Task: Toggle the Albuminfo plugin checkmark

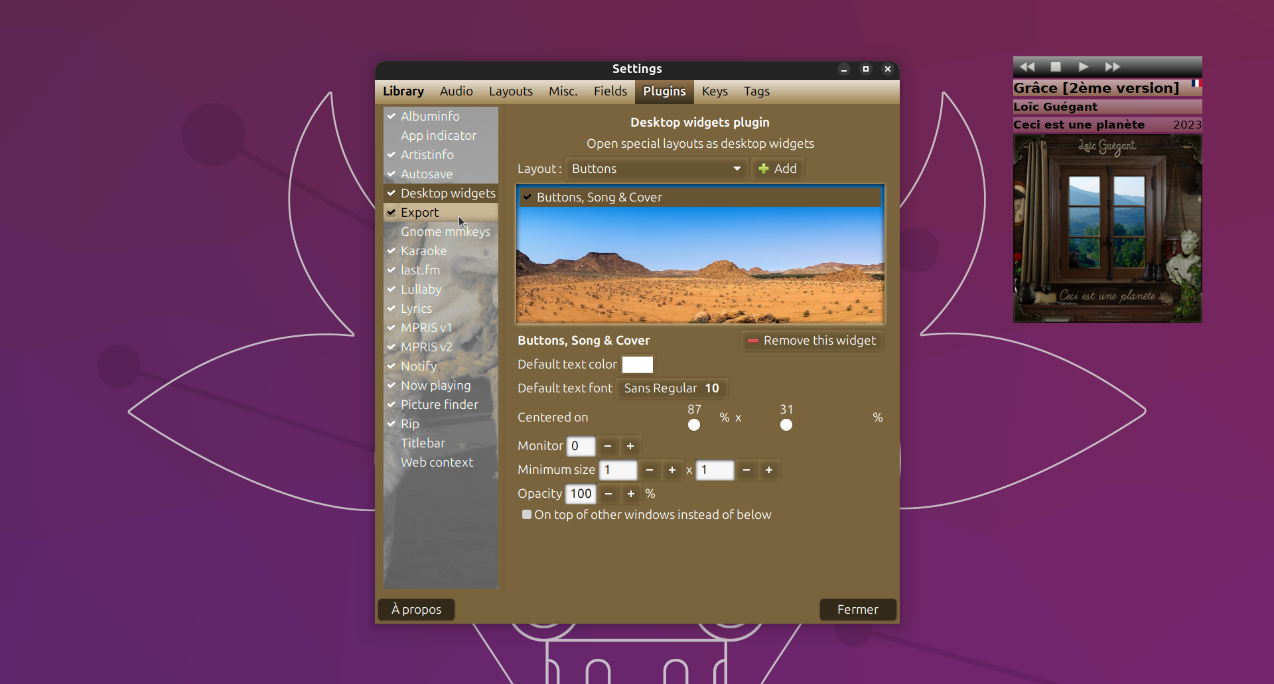Action: click(391, 116)
